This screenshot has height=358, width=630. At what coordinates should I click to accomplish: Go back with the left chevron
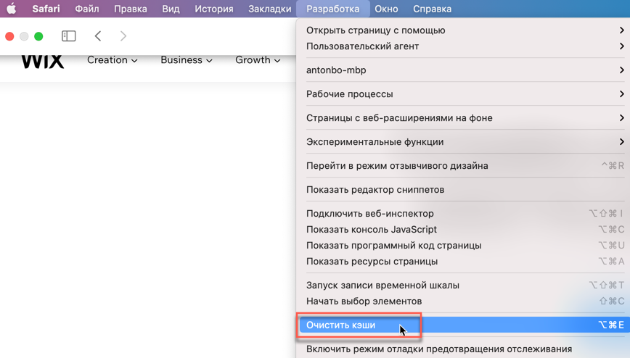[98, 36]
